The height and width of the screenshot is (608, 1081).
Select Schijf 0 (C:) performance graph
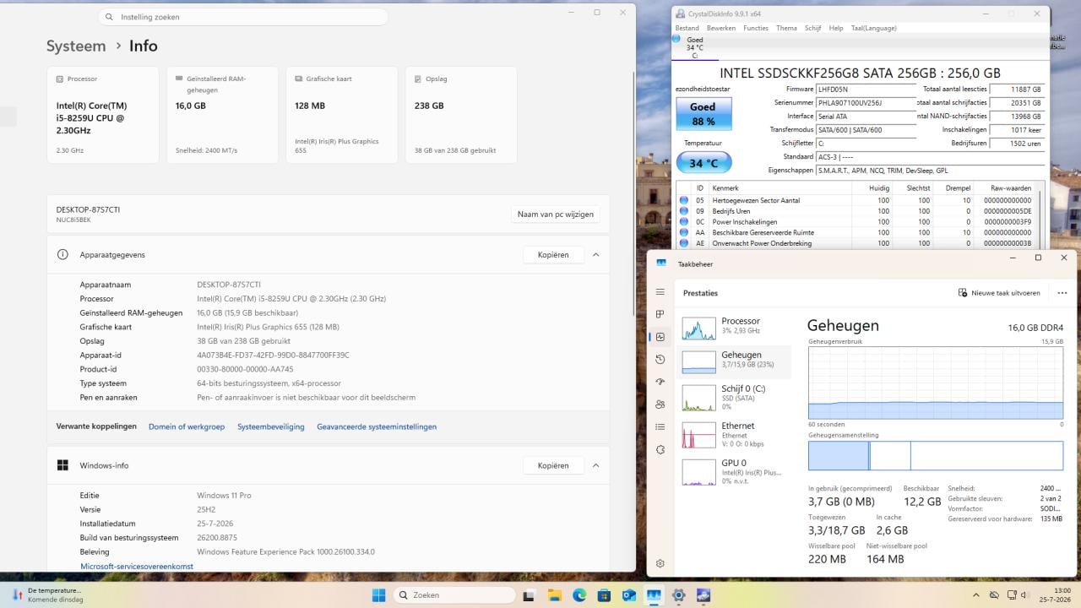(x=734, y=397)
